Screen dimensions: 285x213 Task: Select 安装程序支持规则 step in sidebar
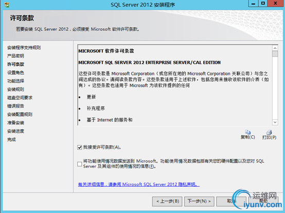pyautogui.click(x=24, y=48)
